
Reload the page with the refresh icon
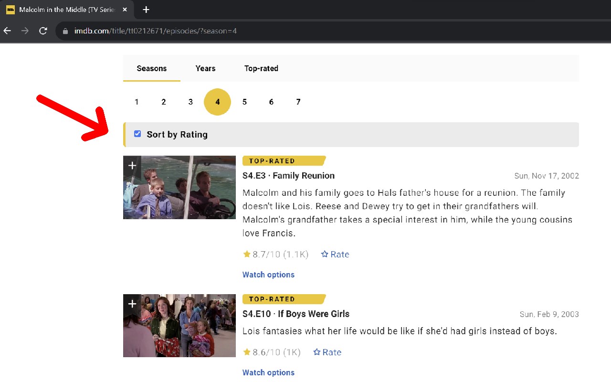click(x=43, y=31)
